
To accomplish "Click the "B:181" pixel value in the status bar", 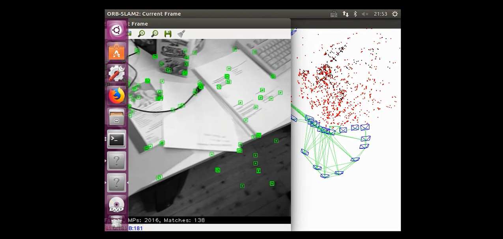I will (x=136, y=228).
